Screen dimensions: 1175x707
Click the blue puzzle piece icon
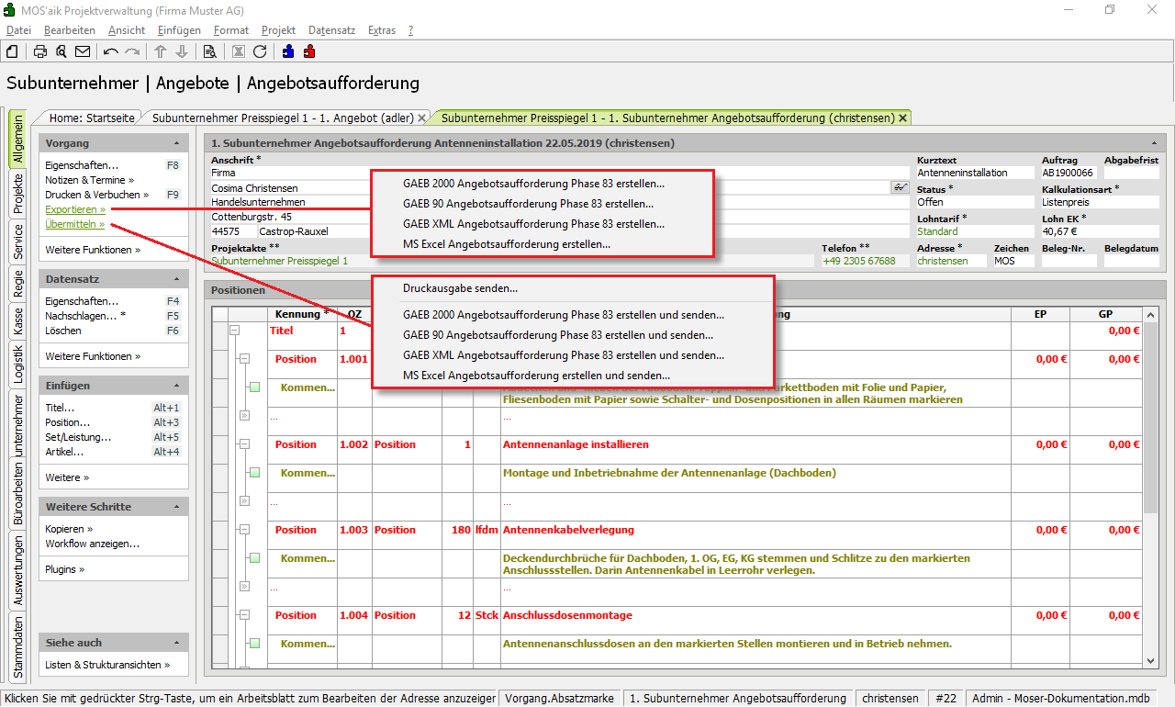click(x=288, y=51)
